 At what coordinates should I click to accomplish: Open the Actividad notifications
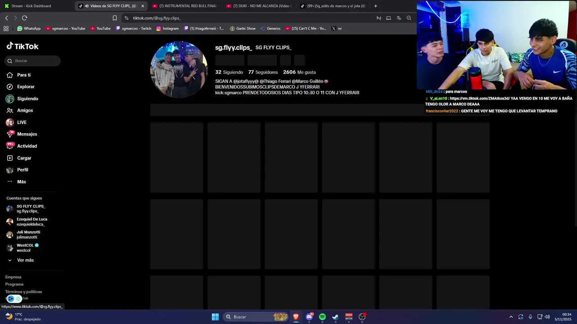(x=27, y=146)
